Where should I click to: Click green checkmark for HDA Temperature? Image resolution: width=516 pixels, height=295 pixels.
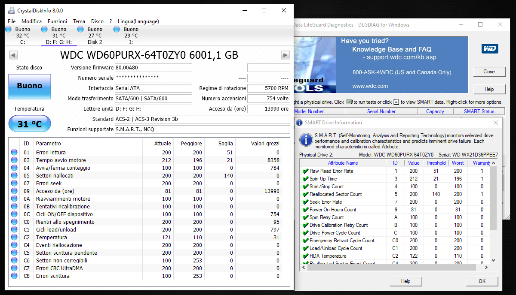(306, 256)
